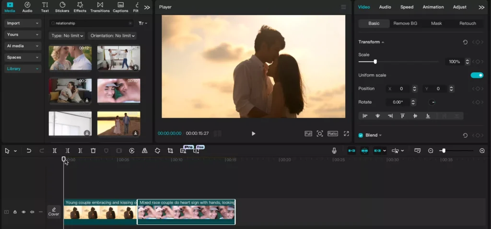Switch to the Adjust tab

(x=459, y=7)
